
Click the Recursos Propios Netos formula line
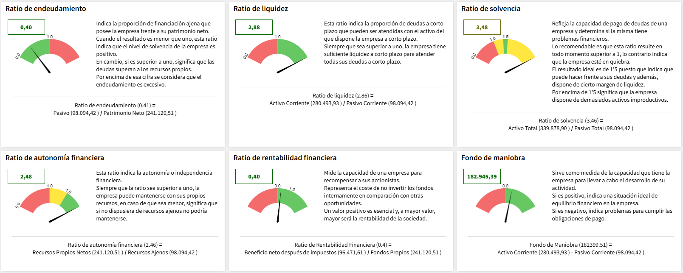coord(115,253)
